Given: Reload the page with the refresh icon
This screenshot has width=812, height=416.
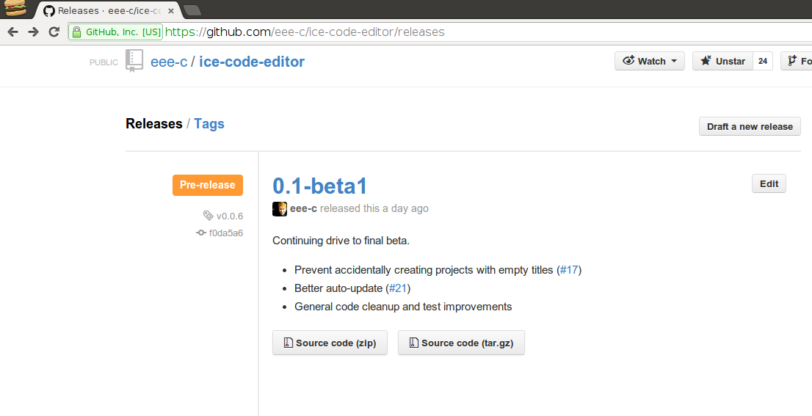Looking at the screenshot, I should 54,32.
